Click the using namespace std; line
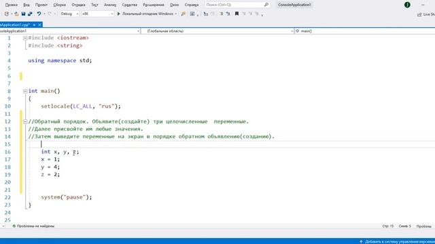The height and width of the screenshot is (244, 435). (x=60, y=60)
